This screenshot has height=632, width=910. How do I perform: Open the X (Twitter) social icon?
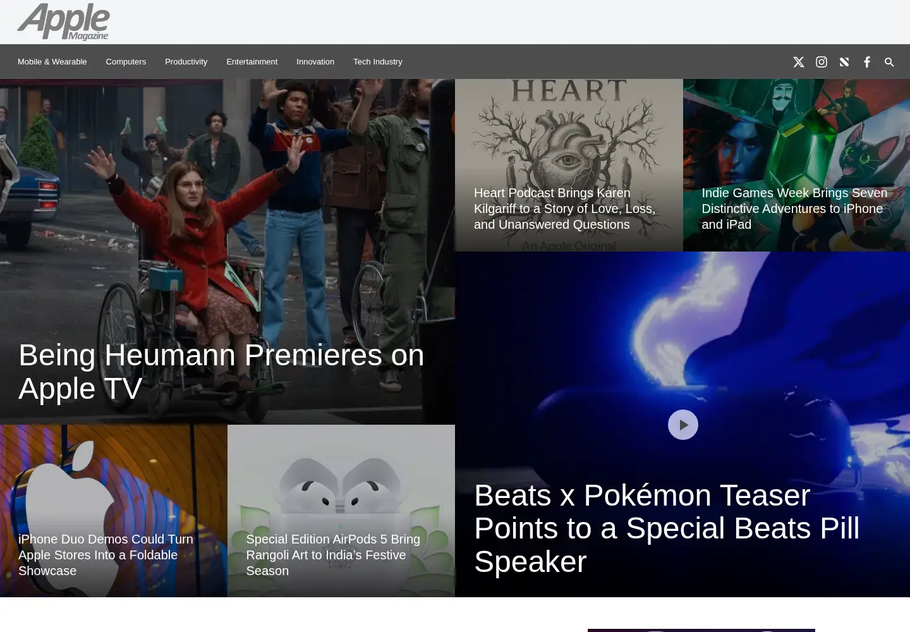tap(799, 62)
